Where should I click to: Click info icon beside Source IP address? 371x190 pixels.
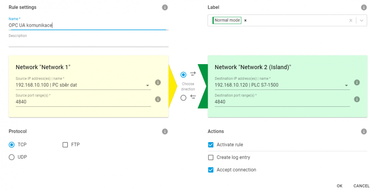[x=158, y=83]
